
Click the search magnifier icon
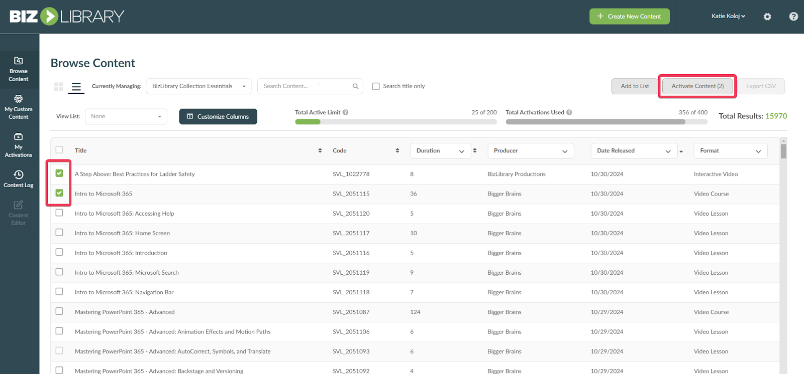coord(355,86)
